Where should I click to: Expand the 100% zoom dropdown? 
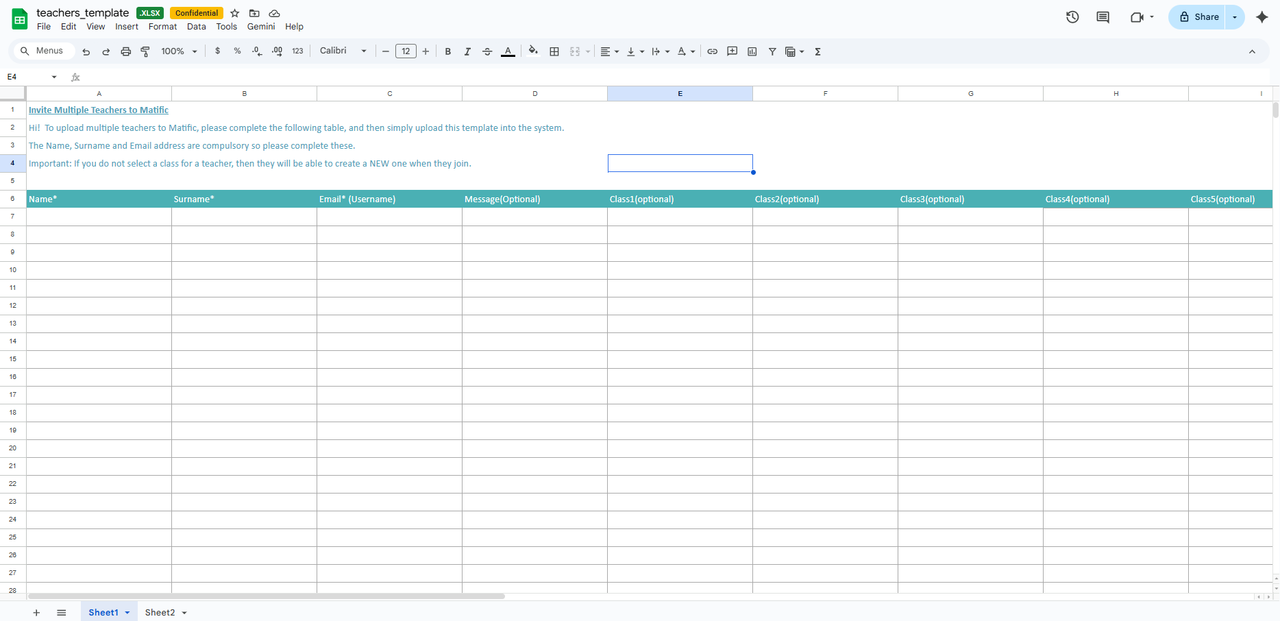[x=180, y=51]
